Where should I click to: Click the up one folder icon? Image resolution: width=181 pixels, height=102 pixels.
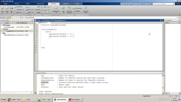pos(7,18)
